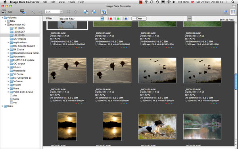
Task: Click the vertical scrollbar thumb
Action: [x=236, y=81]
